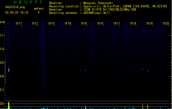Click the file name 04201610.png
This screenshot has height=109, width=172.
(15, 7)
